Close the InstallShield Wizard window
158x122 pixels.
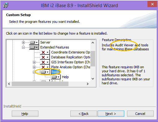pos(152,4)
